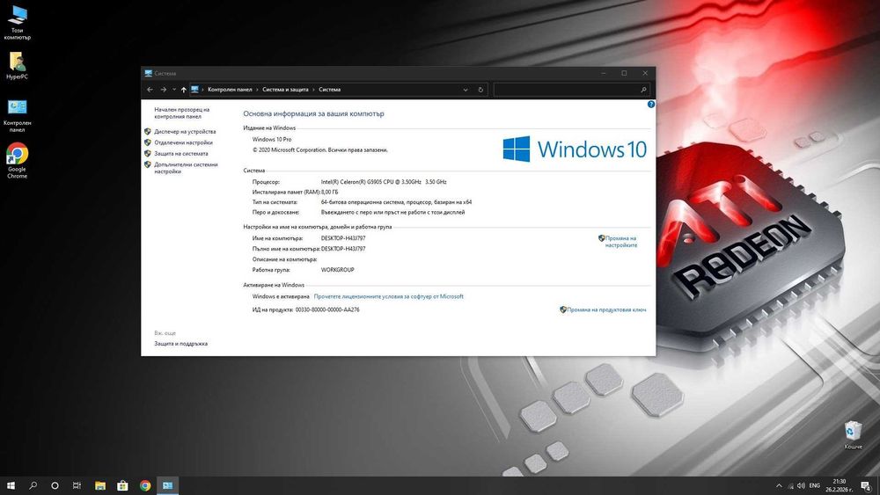Open Начален прозорец на контролния панел
This screenshot has width=880, height=495.
182,113
